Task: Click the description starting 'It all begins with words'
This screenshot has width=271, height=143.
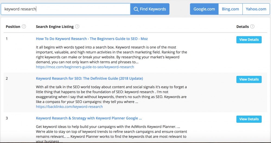Action: coord(111,54)
